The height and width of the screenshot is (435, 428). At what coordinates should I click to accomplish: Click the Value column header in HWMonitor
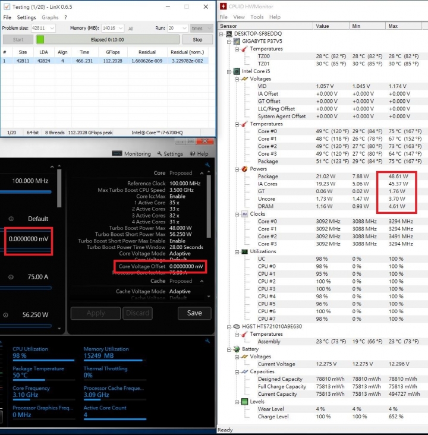(331, 26)
